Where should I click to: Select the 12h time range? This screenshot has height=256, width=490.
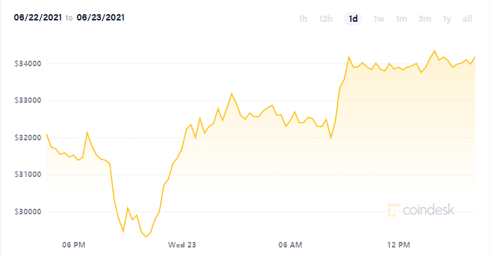325,19
